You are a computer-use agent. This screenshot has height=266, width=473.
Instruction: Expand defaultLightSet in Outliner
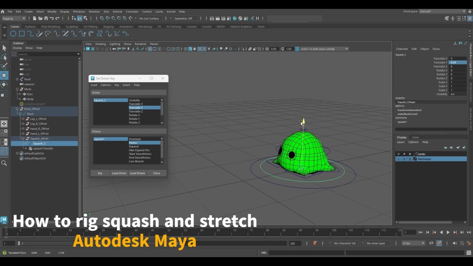tap(17, 153)
